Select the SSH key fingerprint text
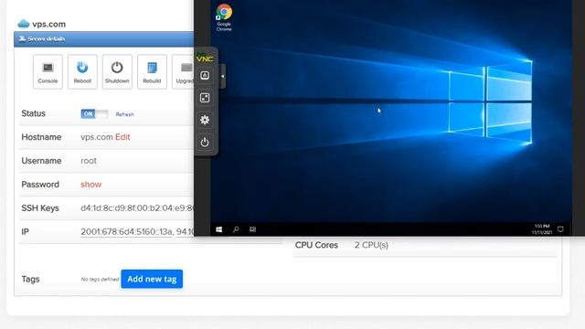This screenshot has width=585, height=329. [137, 207]
